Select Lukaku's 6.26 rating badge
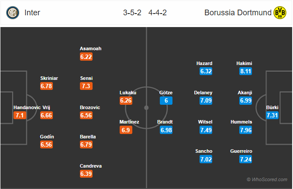The height and width of the screenshot is (189, 293). click(x=126, y=101)
